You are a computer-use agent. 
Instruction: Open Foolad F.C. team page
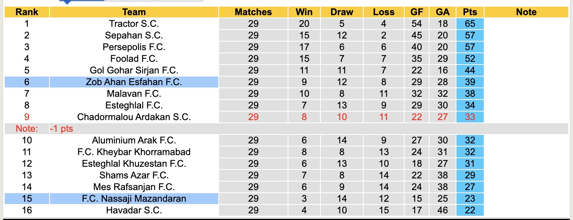[x=134, y=59]
